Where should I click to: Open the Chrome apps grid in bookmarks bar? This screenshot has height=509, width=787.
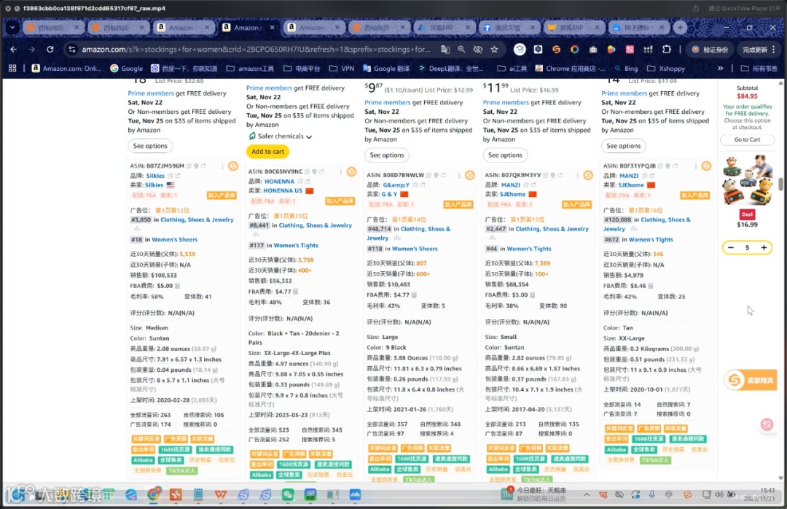click(12, 69)
